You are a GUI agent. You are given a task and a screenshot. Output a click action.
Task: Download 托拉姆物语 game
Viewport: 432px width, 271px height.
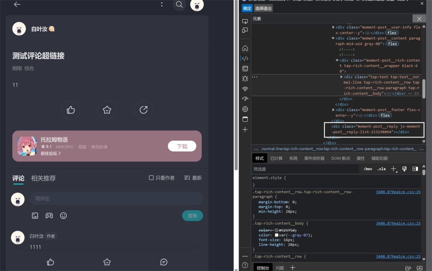[182, 146]
